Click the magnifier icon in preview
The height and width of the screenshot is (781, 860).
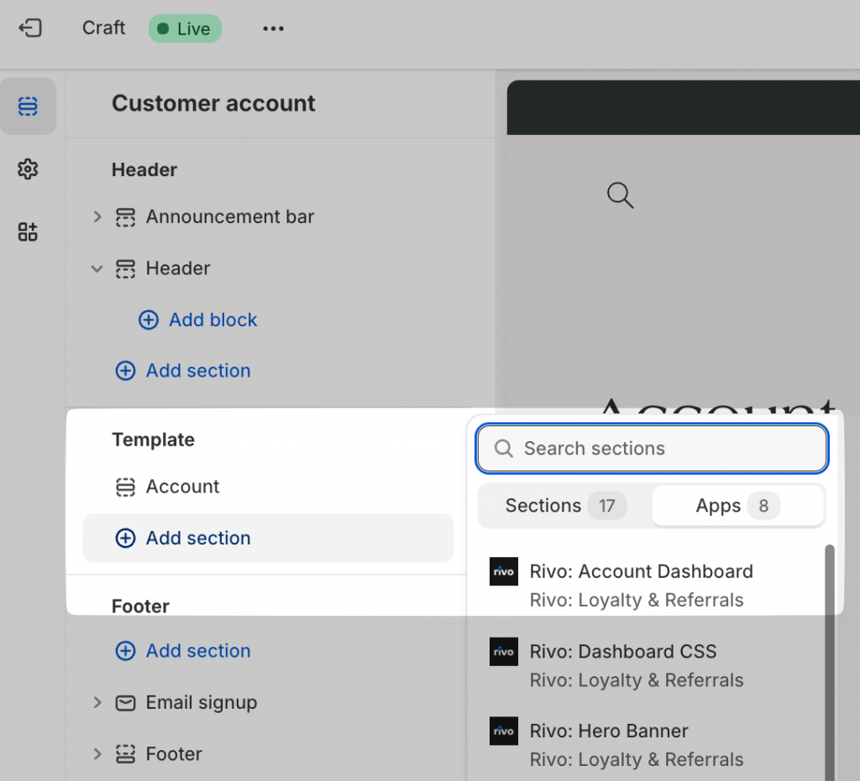coord(621,195)
